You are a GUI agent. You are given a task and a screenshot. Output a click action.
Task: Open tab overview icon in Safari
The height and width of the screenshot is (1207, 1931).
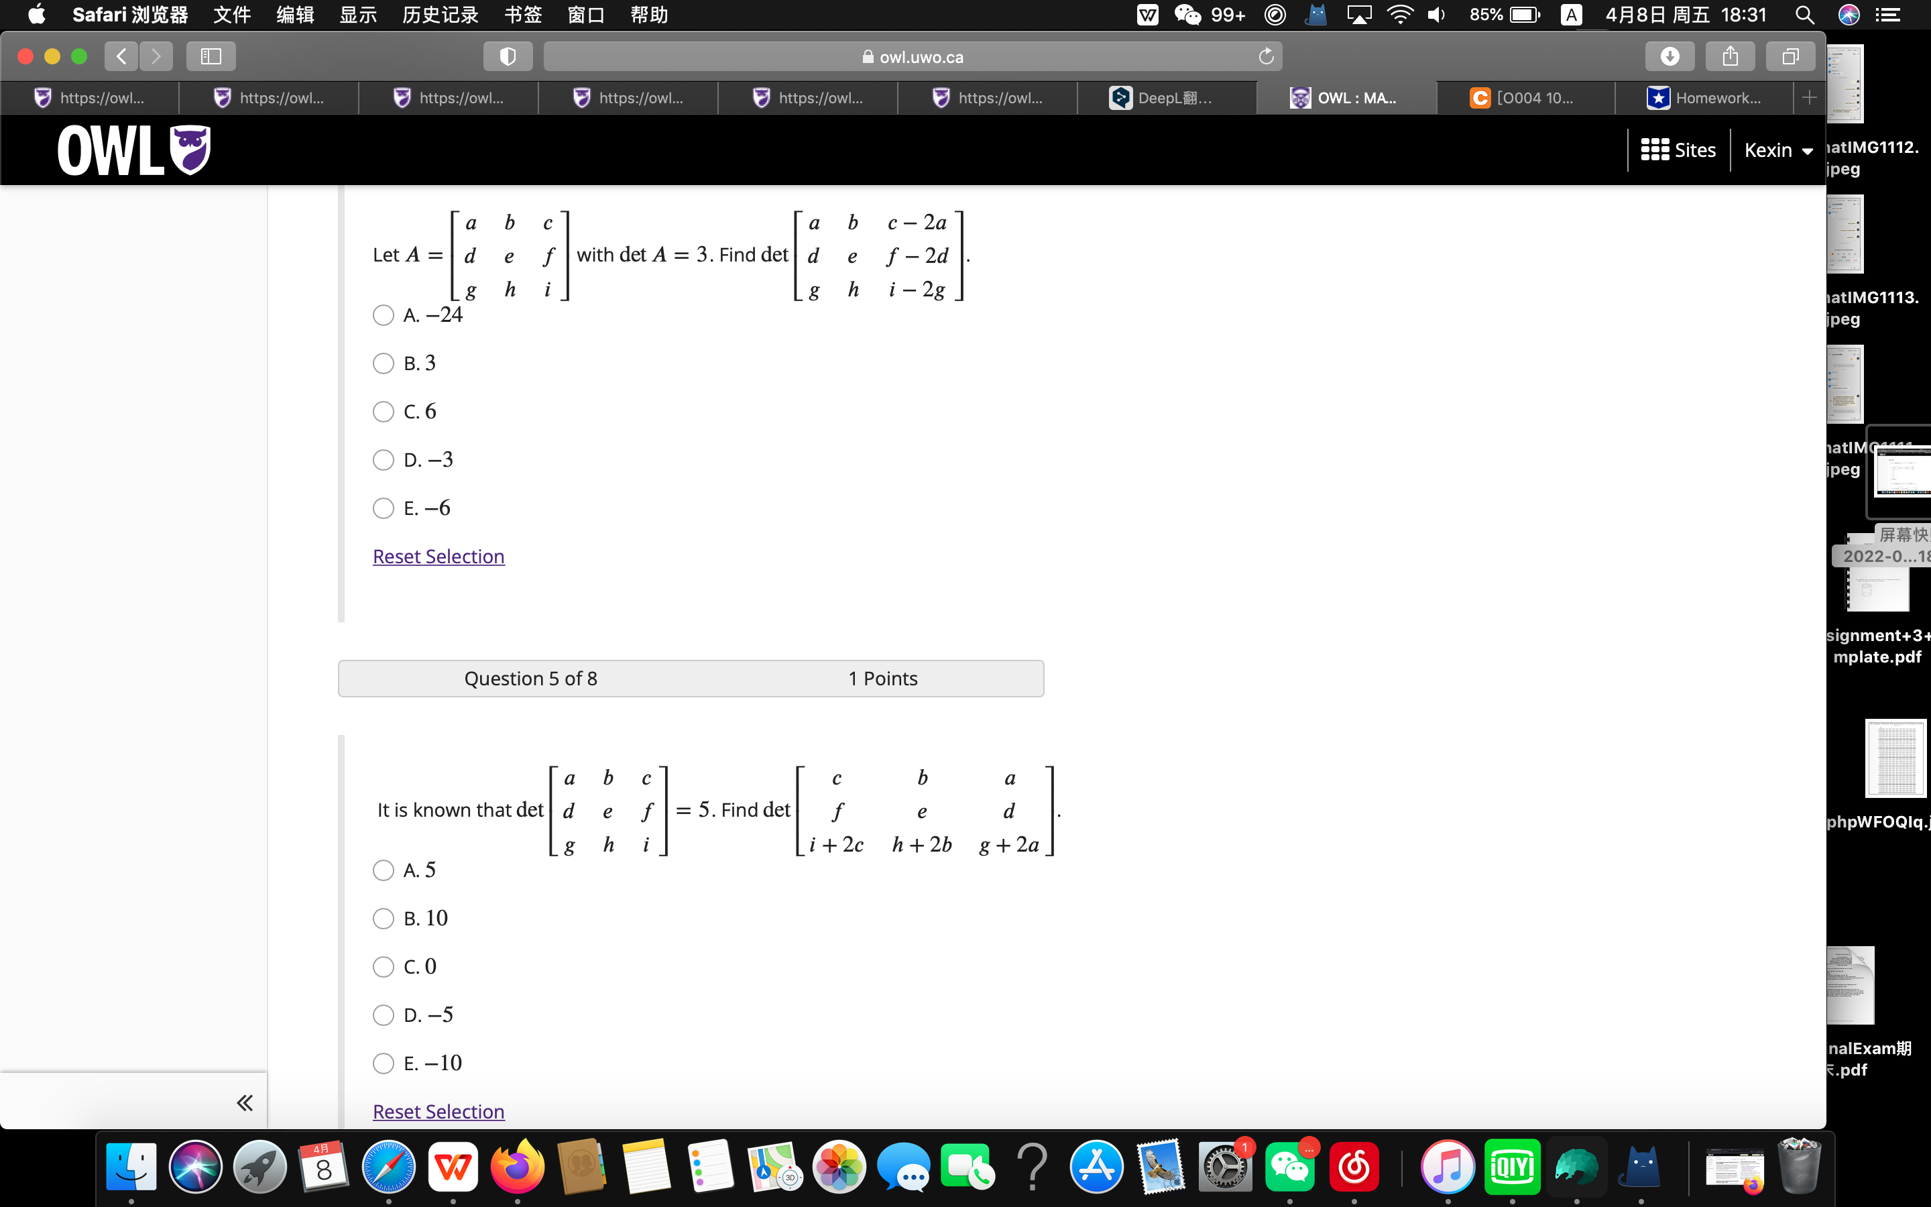(1790, 56)
